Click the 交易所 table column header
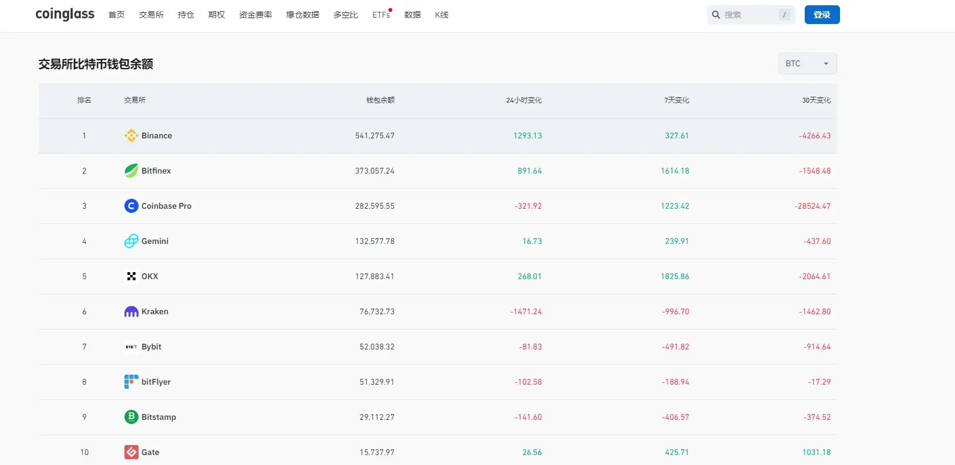955x465 pixels. click(135, 100)
